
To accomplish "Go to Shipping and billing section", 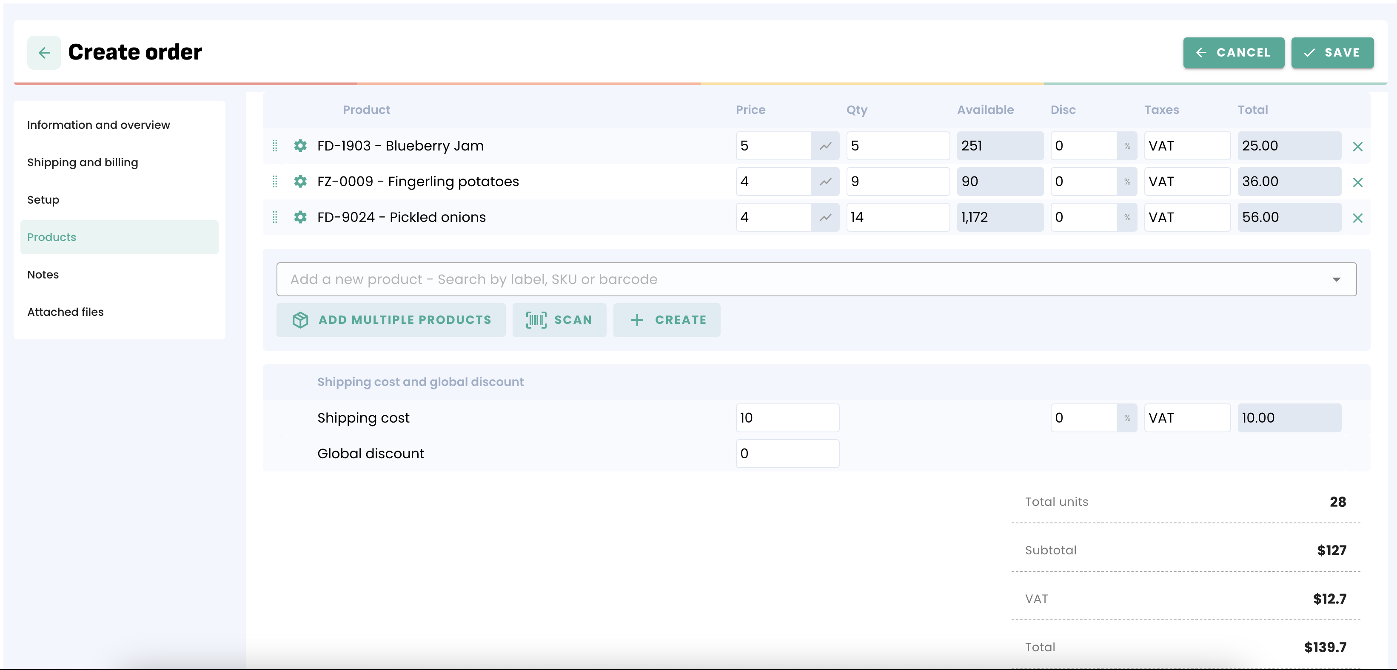I will [83, 162].
